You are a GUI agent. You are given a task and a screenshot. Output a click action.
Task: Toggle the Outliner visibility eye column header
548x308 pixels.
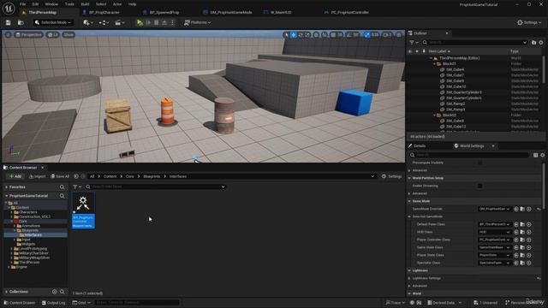(410, 51)
